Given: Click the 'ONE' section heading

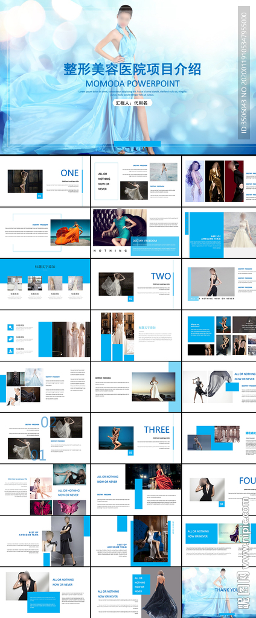Looking at the screenshot, I should [x=69, y=173].
